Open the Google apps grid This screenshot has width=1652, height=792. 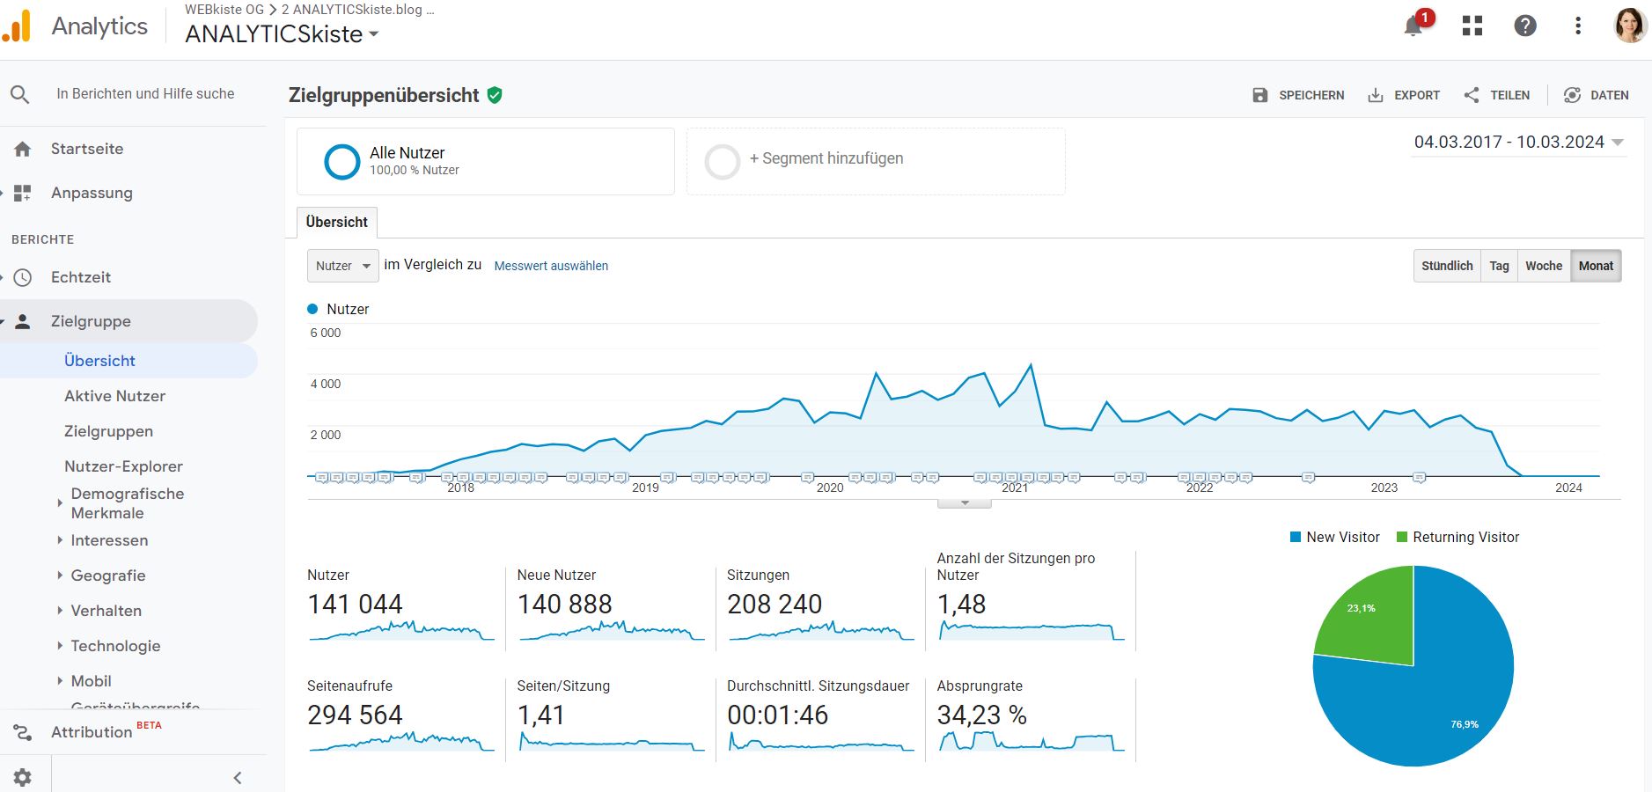[x=1471, y=26]
